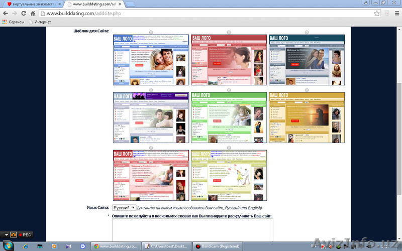
Task: Select the radio button above the green template
Action: click(x=229, y=90)
